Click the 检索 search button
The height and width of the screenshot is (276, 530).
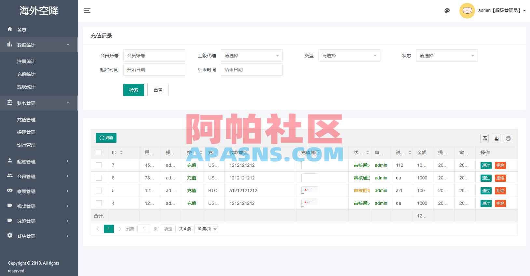[134, 90]
